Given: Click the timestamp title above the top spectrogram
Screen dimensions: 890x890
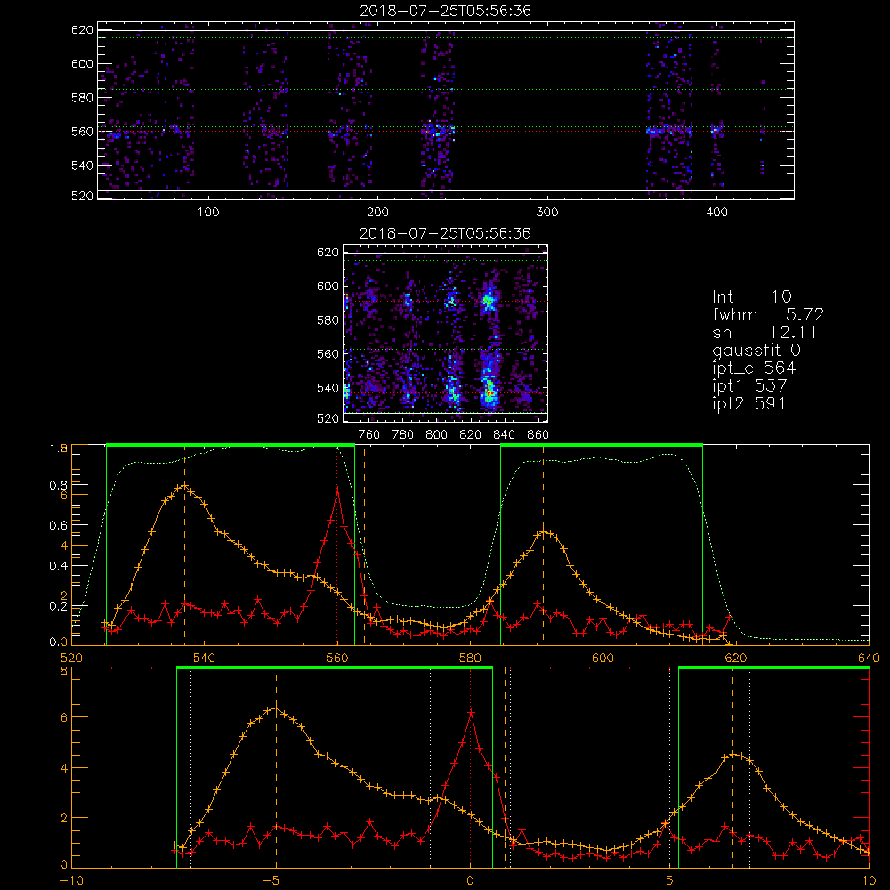Looking at the screenshot, I should tap(445, 11).
